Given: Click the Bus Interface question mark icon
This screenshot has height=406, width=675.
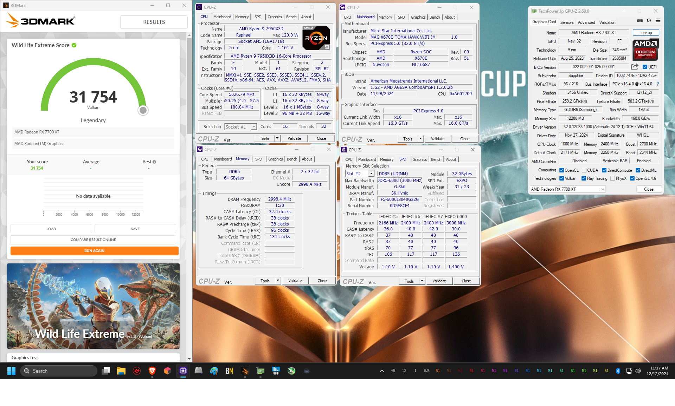Looking at the screenshot, I should click(x=658, y=84).
